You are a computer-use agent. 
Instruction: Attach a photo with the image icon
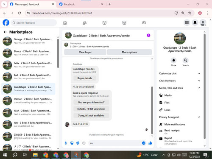72,143
